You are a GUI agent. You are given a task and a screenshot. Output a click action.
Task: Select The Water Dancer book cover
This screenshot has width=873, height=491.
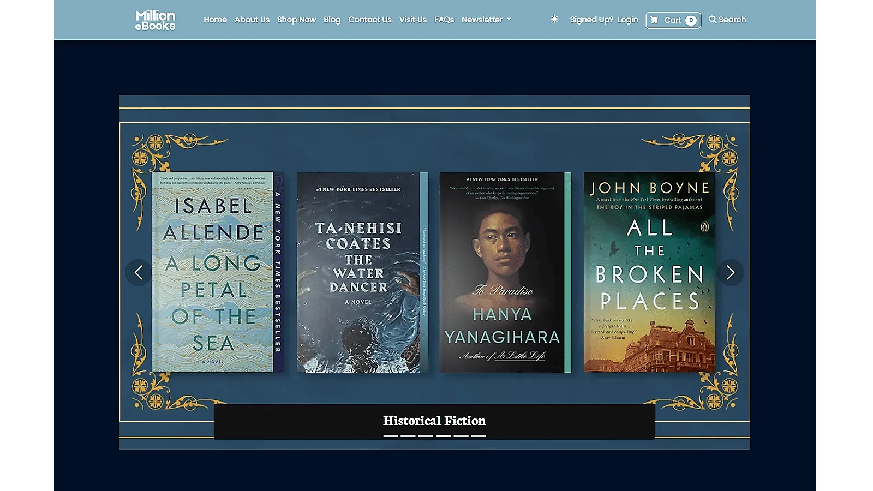click(x=362, y=272)
